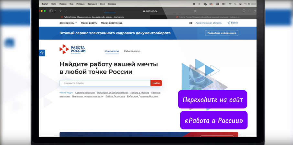Select the first Работа России browser tab
The height and width of the screenshot is (145, 293).
94,17
